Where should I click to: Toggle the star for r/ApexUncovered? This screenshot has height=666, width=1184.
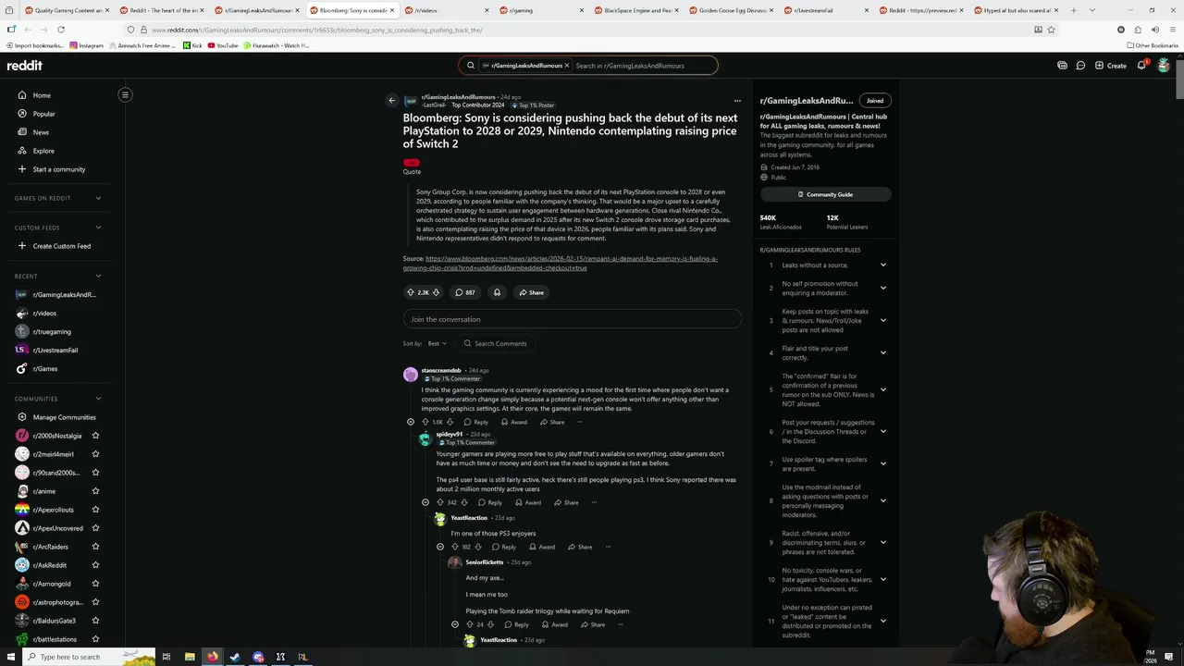click(x=95, y=528)
